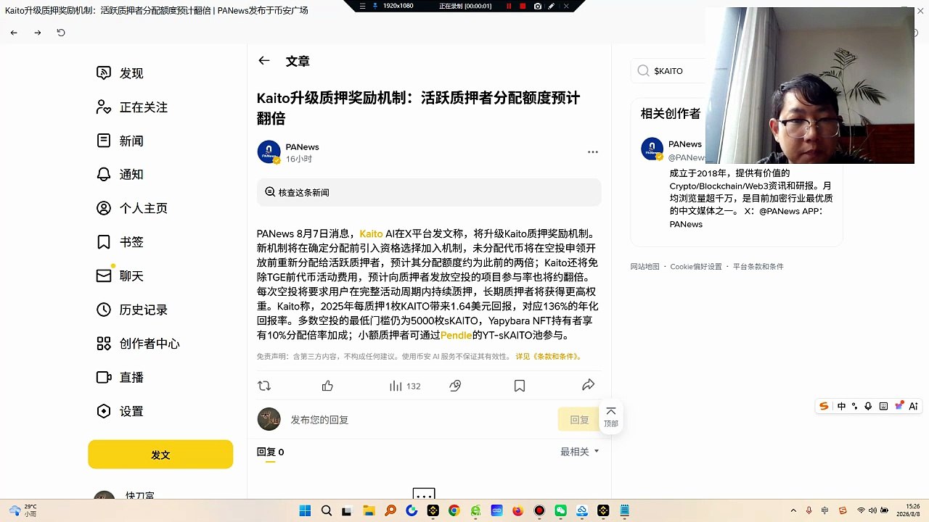Image resolution: width=929 pixels, height=522 pixels.
Task: Open 正在关注 following feed
Action: [132, 107]
